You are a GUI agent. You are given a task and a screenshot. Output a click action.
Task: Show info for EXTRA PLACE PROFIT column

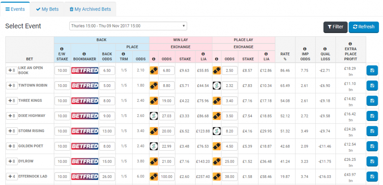350,44
